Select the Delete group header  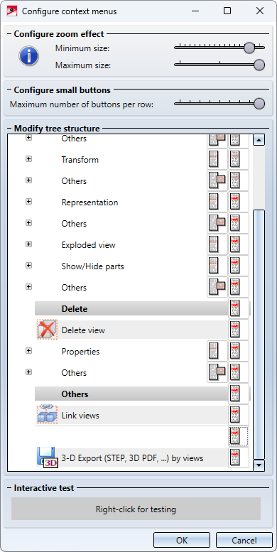click(131, 309)
